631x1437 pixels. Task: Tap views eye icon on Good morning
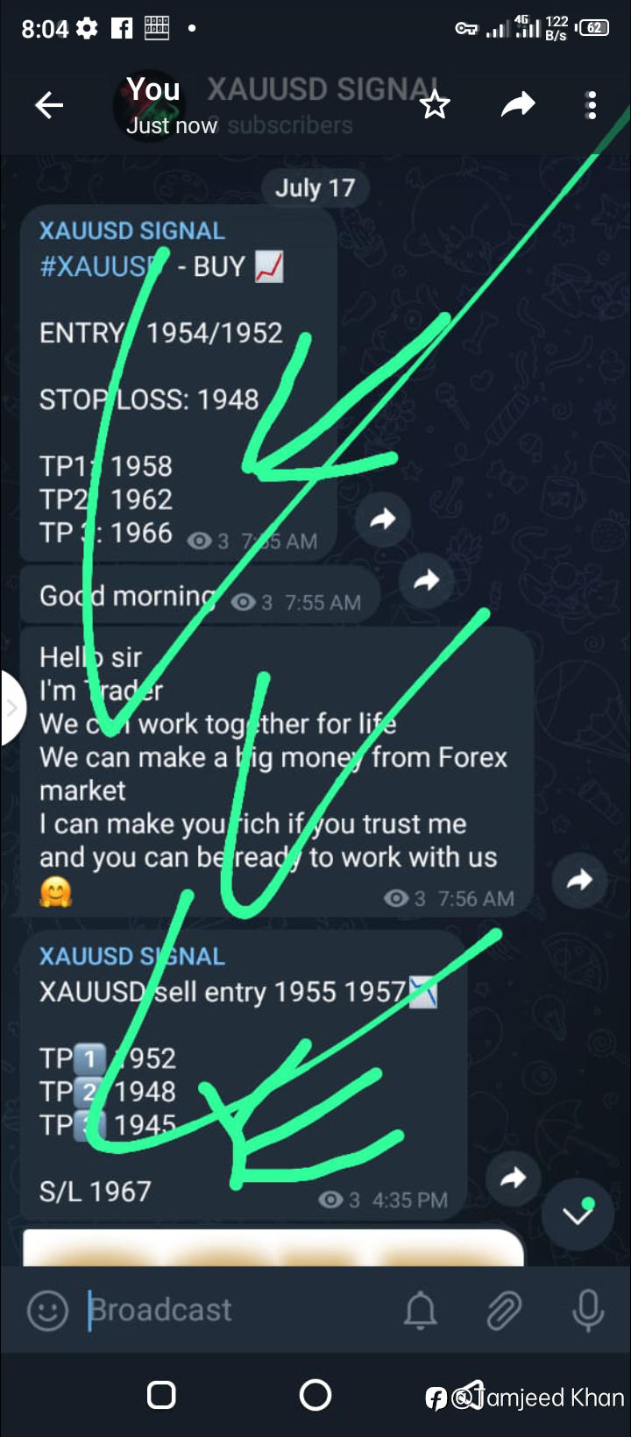(243, 603)
